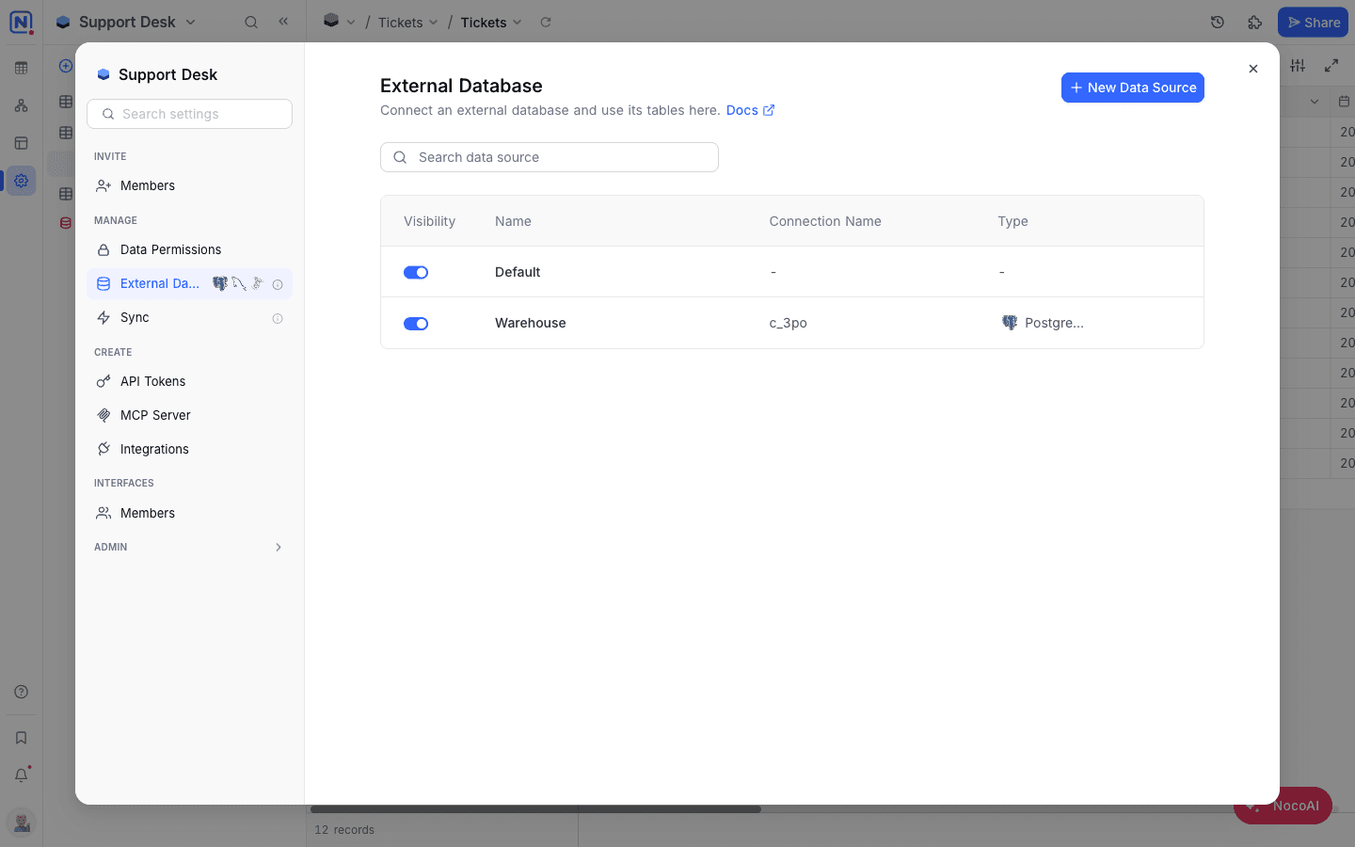Open the user avatar menu
The image size is (1355, 847).
point(22,823)
